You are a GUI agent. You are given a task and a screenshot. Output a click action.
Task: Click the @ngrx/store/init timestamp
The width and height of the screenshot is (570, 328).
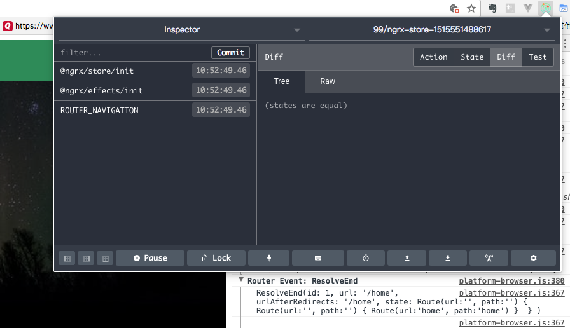[221, 71]
